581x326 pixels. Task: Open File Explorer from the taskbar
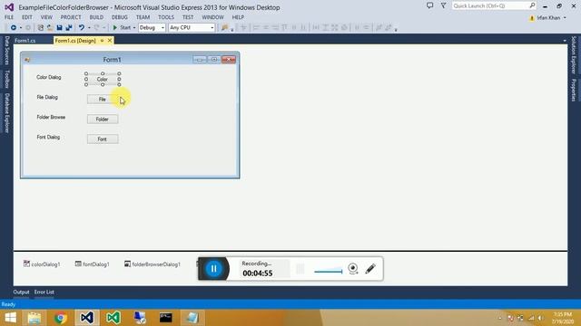34,318
